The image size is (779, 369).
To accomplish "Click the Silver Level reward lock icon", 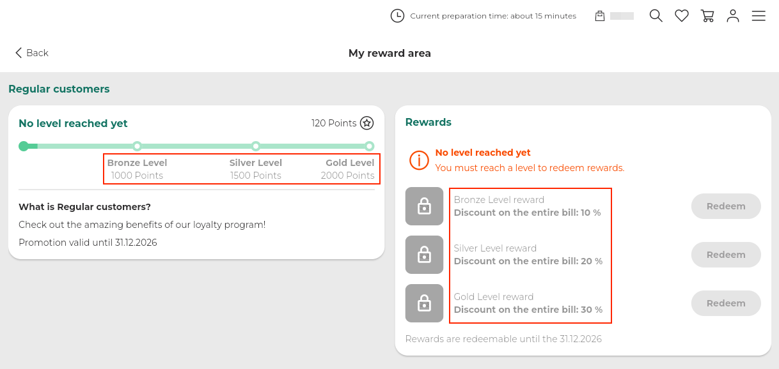I will point(424,255).
